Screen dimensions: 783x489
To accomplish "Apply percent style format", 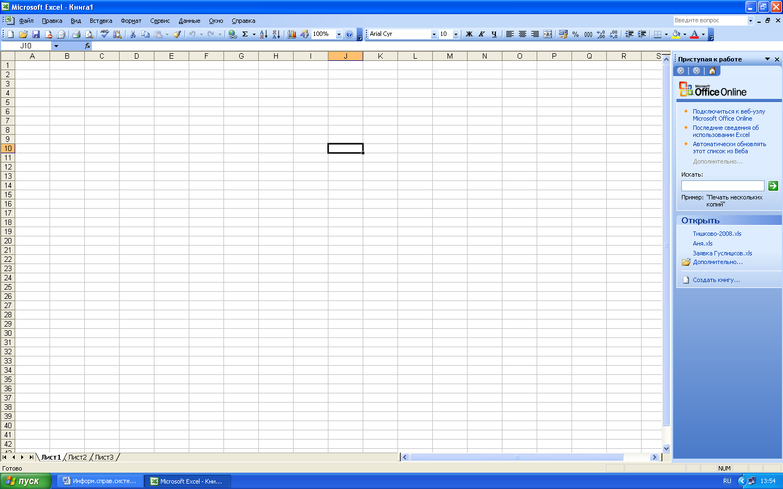I will 575,34.
